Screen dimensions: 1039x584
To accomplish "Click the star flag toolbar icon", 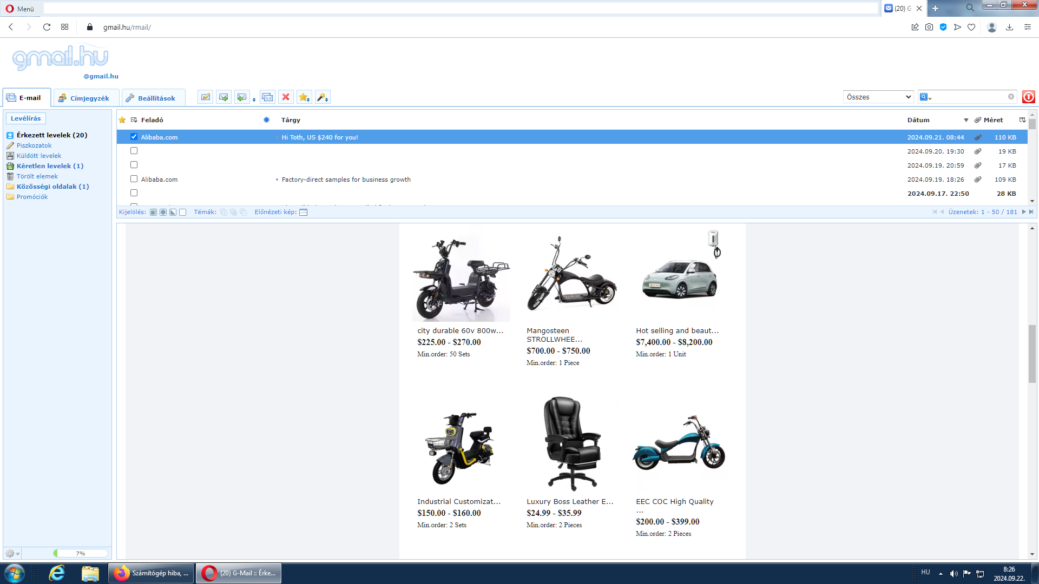I will (x=304, y=97).
